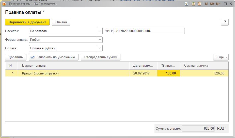This screenshot has width=235, height=138.
Task: Click the Дата плате... column header
Action: [143, 66]
